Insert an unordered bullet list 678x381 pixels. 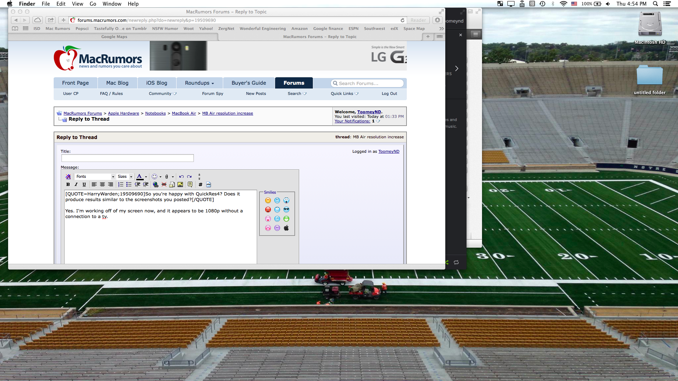point(129,185)
